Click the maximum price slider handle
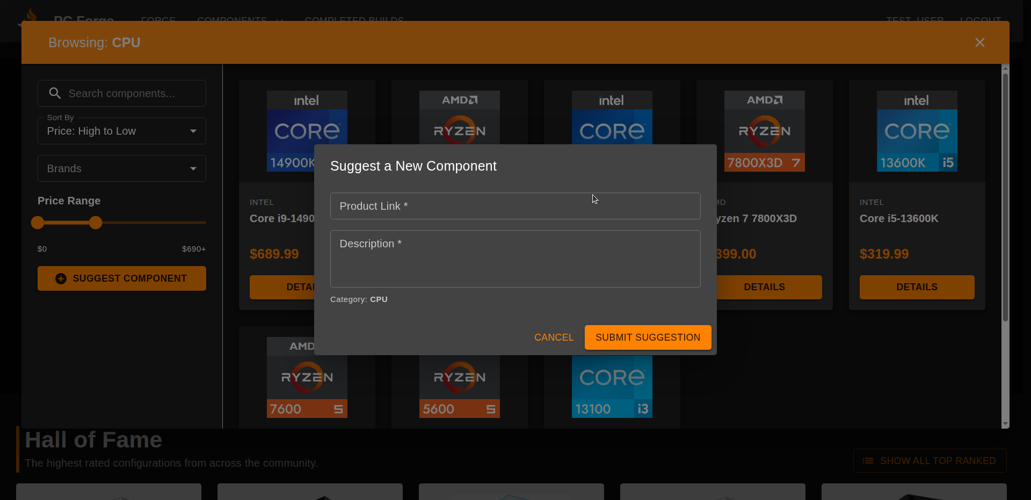Image resolution: width=1031 pixels, height=500 pixels. tap(96, 223)
